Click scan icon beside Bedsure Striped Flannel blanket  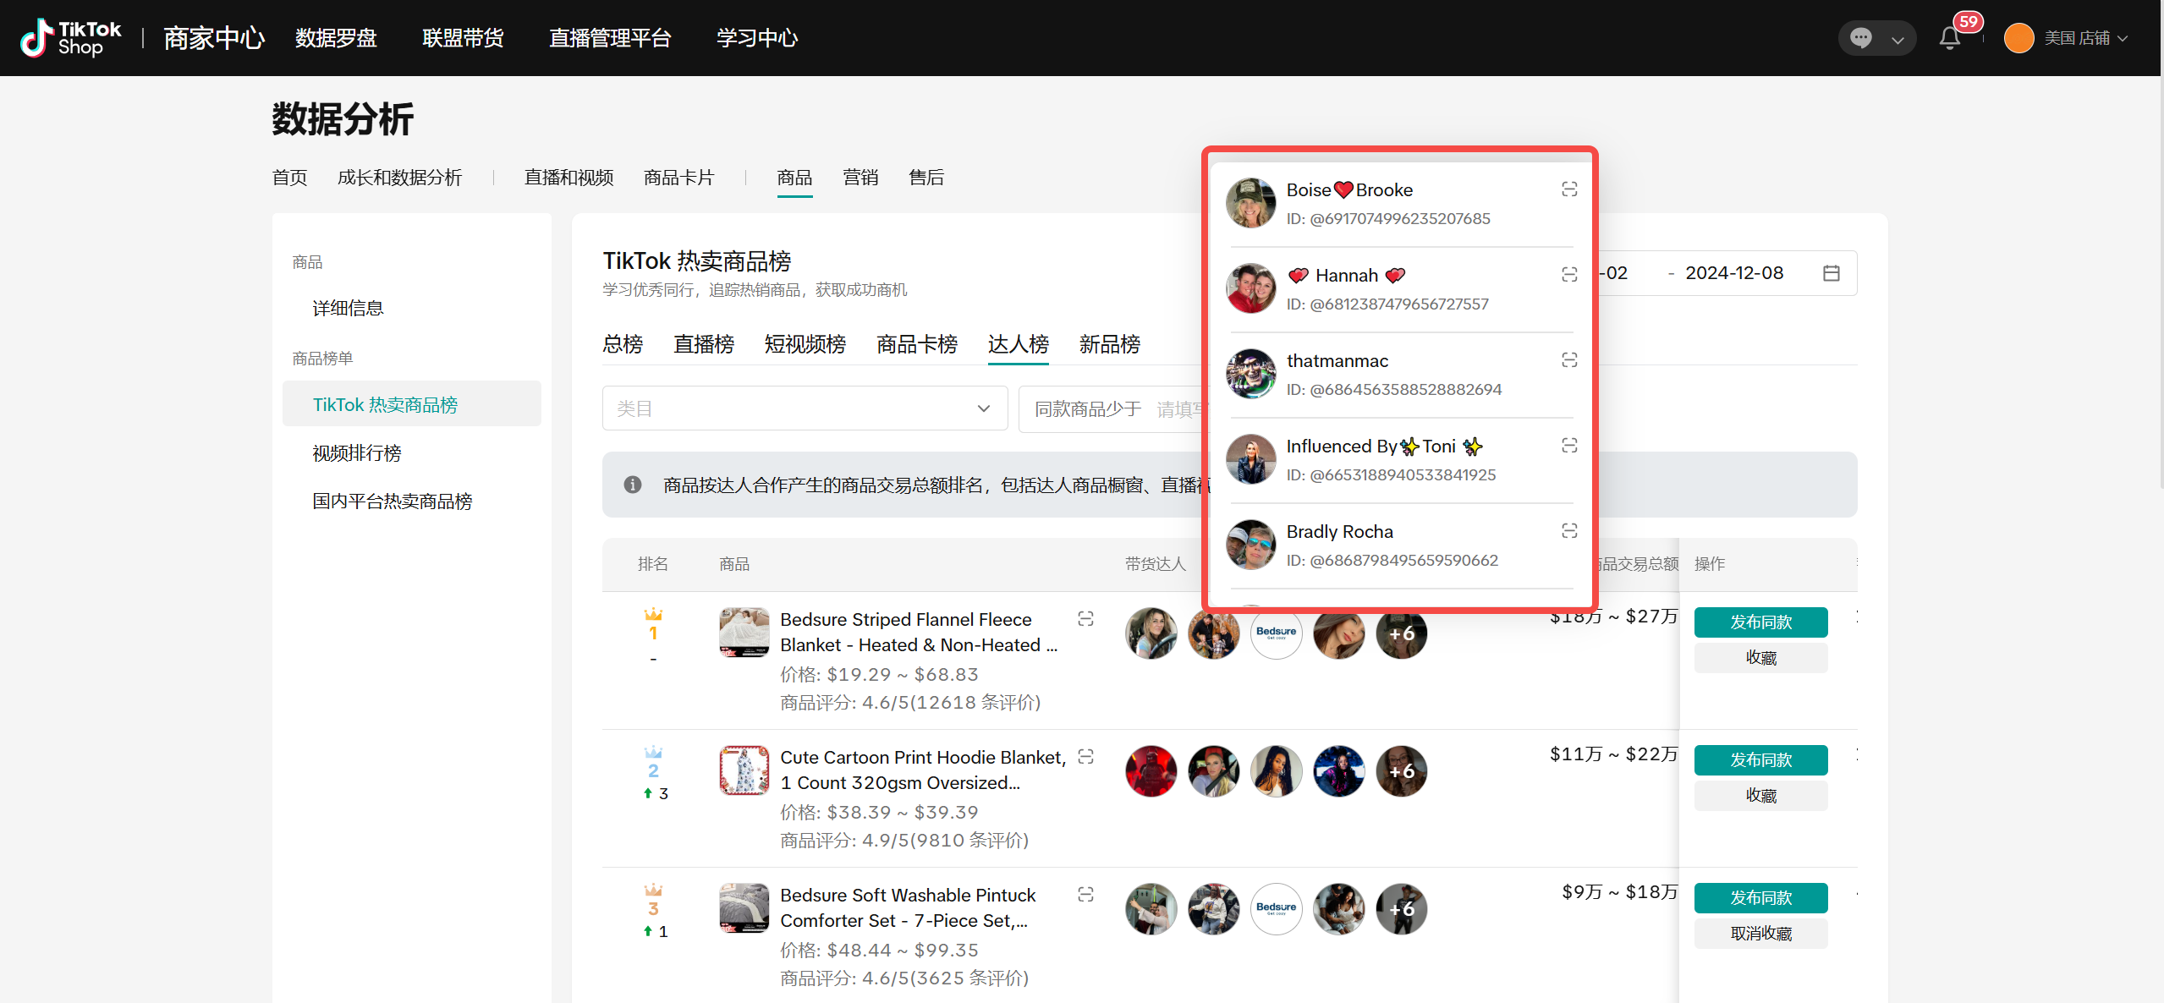pyautogui.click(x=1085, y=619)
